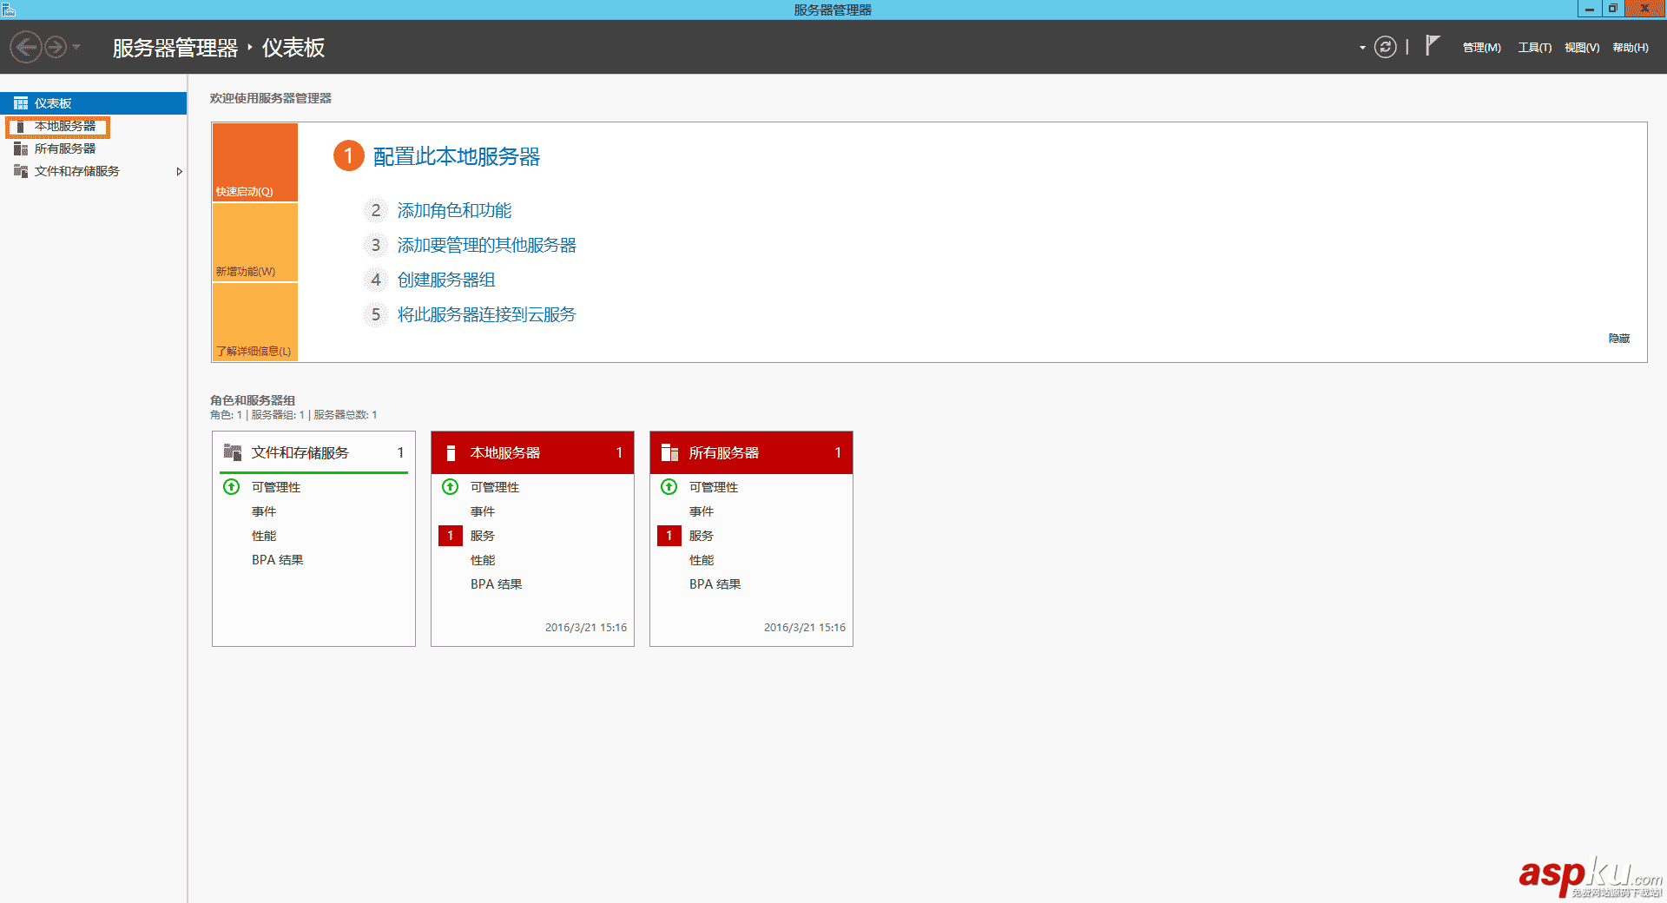Open 添加要管理的其他服务器 link
The image size is (1667, 903).
click(x=487, y=245)
